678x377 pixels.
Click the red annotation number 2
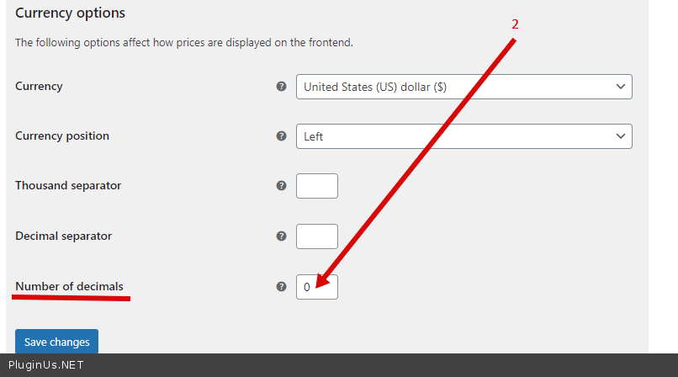[516, 24]
